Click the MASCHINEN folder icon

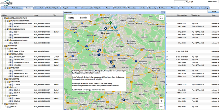pyautogui.click(x=7, y=46)
